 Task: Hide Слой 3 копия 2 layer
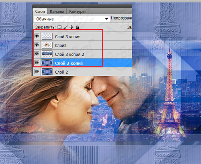coord(37,54)
